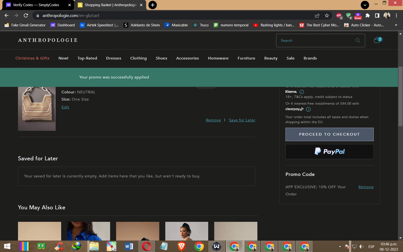
Task: Click Proceed to Checkout
Action: pyautogui.click(x=329, y=134)
